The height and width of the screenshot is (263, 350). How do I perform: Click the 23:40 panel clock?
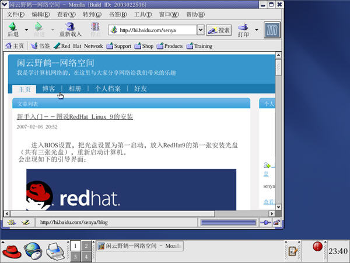click(x=338, y=251)
